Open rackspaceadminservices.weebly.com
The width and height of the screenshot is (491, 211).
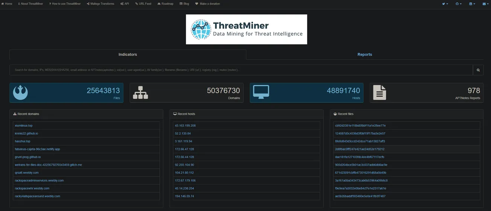39,181
